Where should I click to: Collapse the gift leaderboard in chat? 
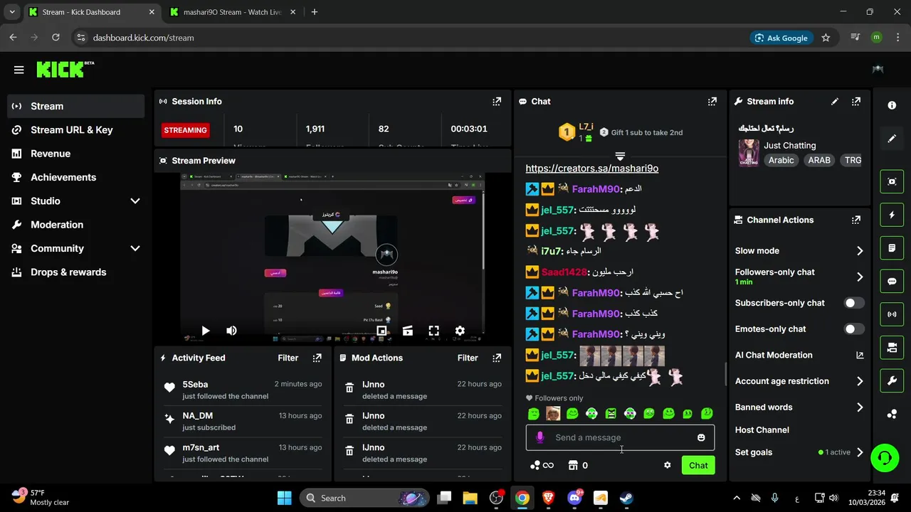pos(620,156)
